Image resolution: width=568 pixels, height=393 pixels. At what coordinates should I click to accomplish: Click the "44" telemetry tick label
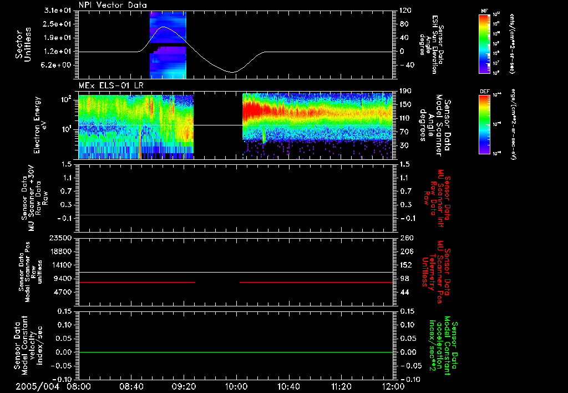pos(404,292)
